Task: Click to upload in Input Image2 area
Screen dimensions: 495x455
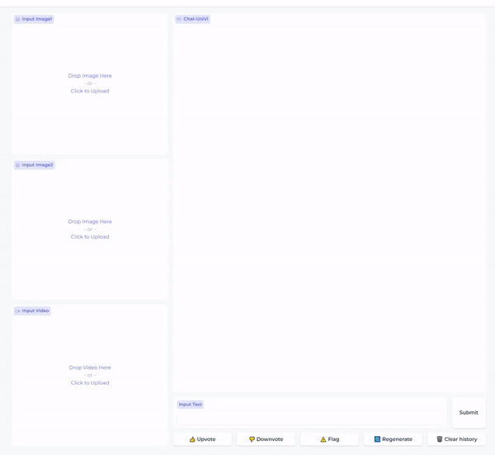Action: [x=90, y=237]
